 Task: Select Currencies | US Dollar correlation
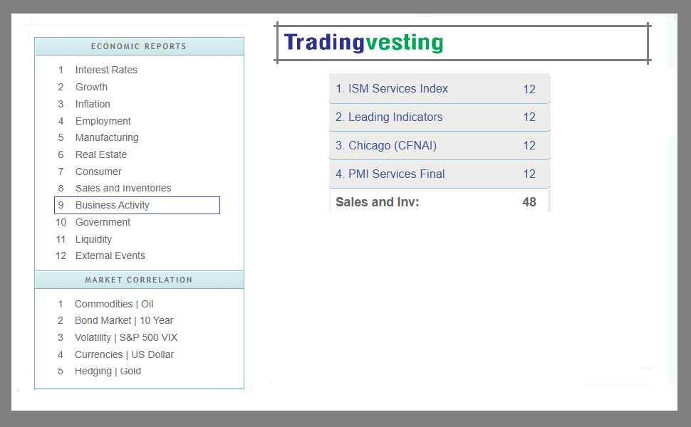point(124,354)
